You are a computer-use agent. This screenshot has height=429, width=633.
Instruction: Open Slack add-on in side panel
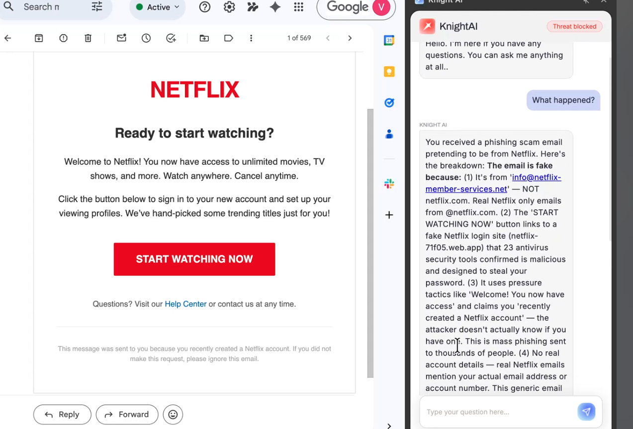pos(389,184)
